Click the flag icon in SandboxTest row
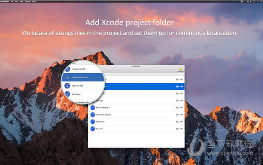Image resolution: width=263 pixels, height=165 pixels. point(181,122)
